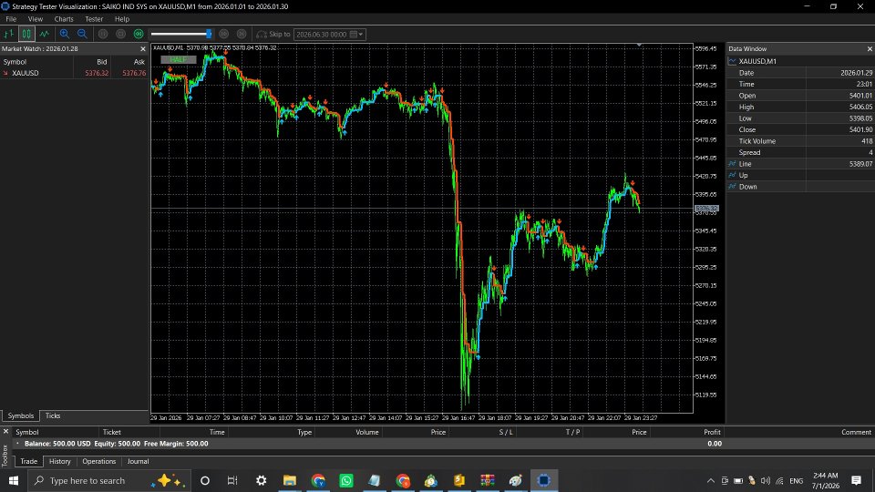Pause the strategy tester visualization
The width and height of the screenshot is (875, 492).
coord(103,34)
